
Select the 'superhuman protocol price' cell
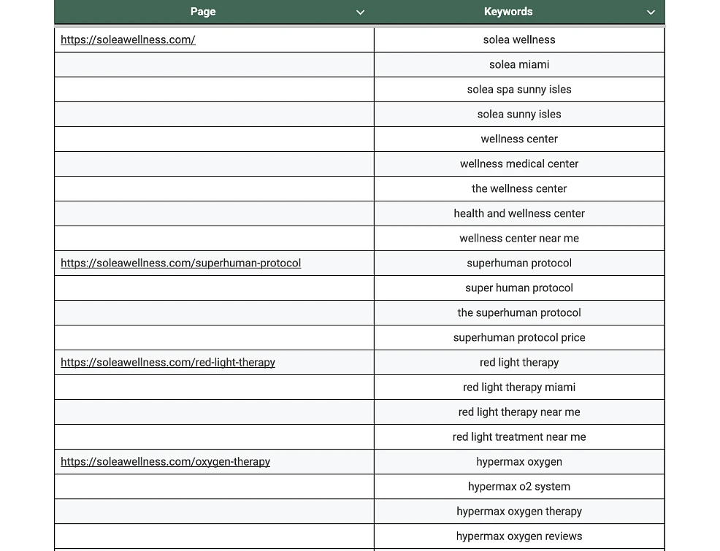pyautogui.click(x=519, y=338)
